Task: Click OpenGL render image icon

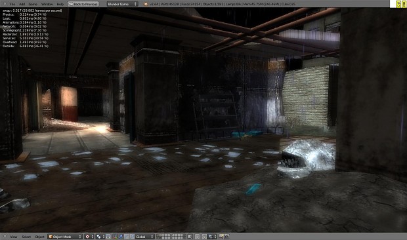Action: (x=221, y=236)
